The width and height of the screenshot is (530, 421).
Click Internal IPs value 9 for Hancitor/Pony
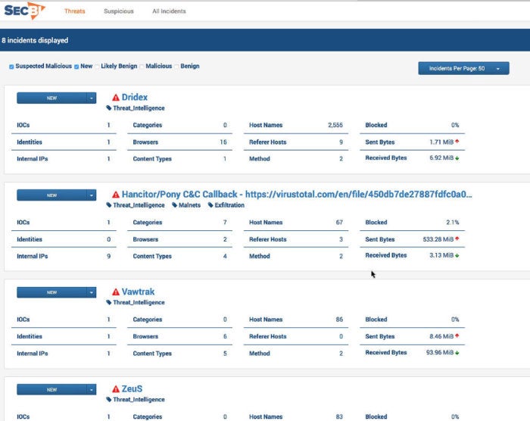pyautogui.click(x=109, y=257)
